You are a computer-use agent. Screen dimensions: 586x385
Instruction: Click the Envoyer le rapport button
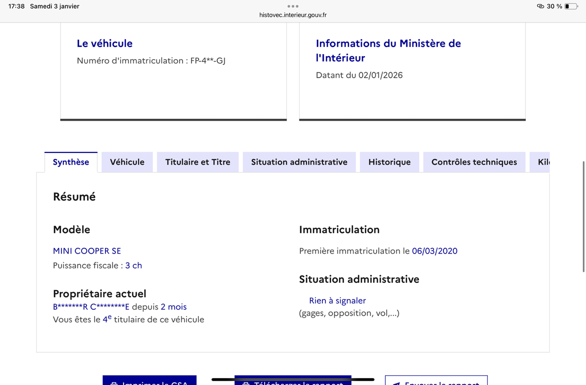(436, 380)
